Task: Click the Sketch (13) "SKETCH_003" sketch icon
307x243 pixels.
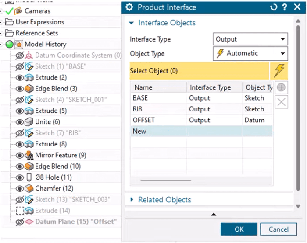Action: (x=29, y=200)
